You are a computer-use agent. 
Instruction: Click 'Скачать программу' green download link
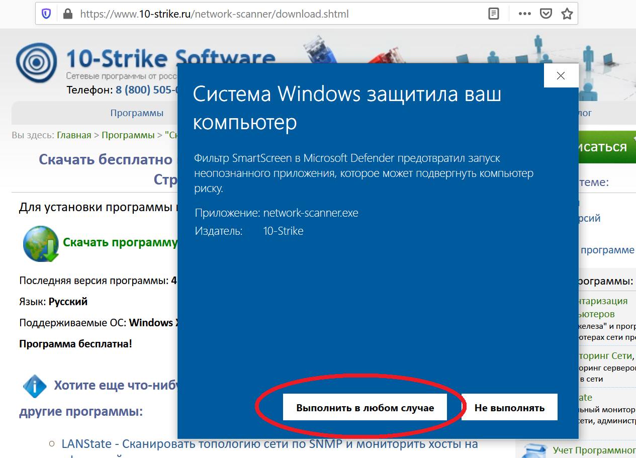coord(120,242)
